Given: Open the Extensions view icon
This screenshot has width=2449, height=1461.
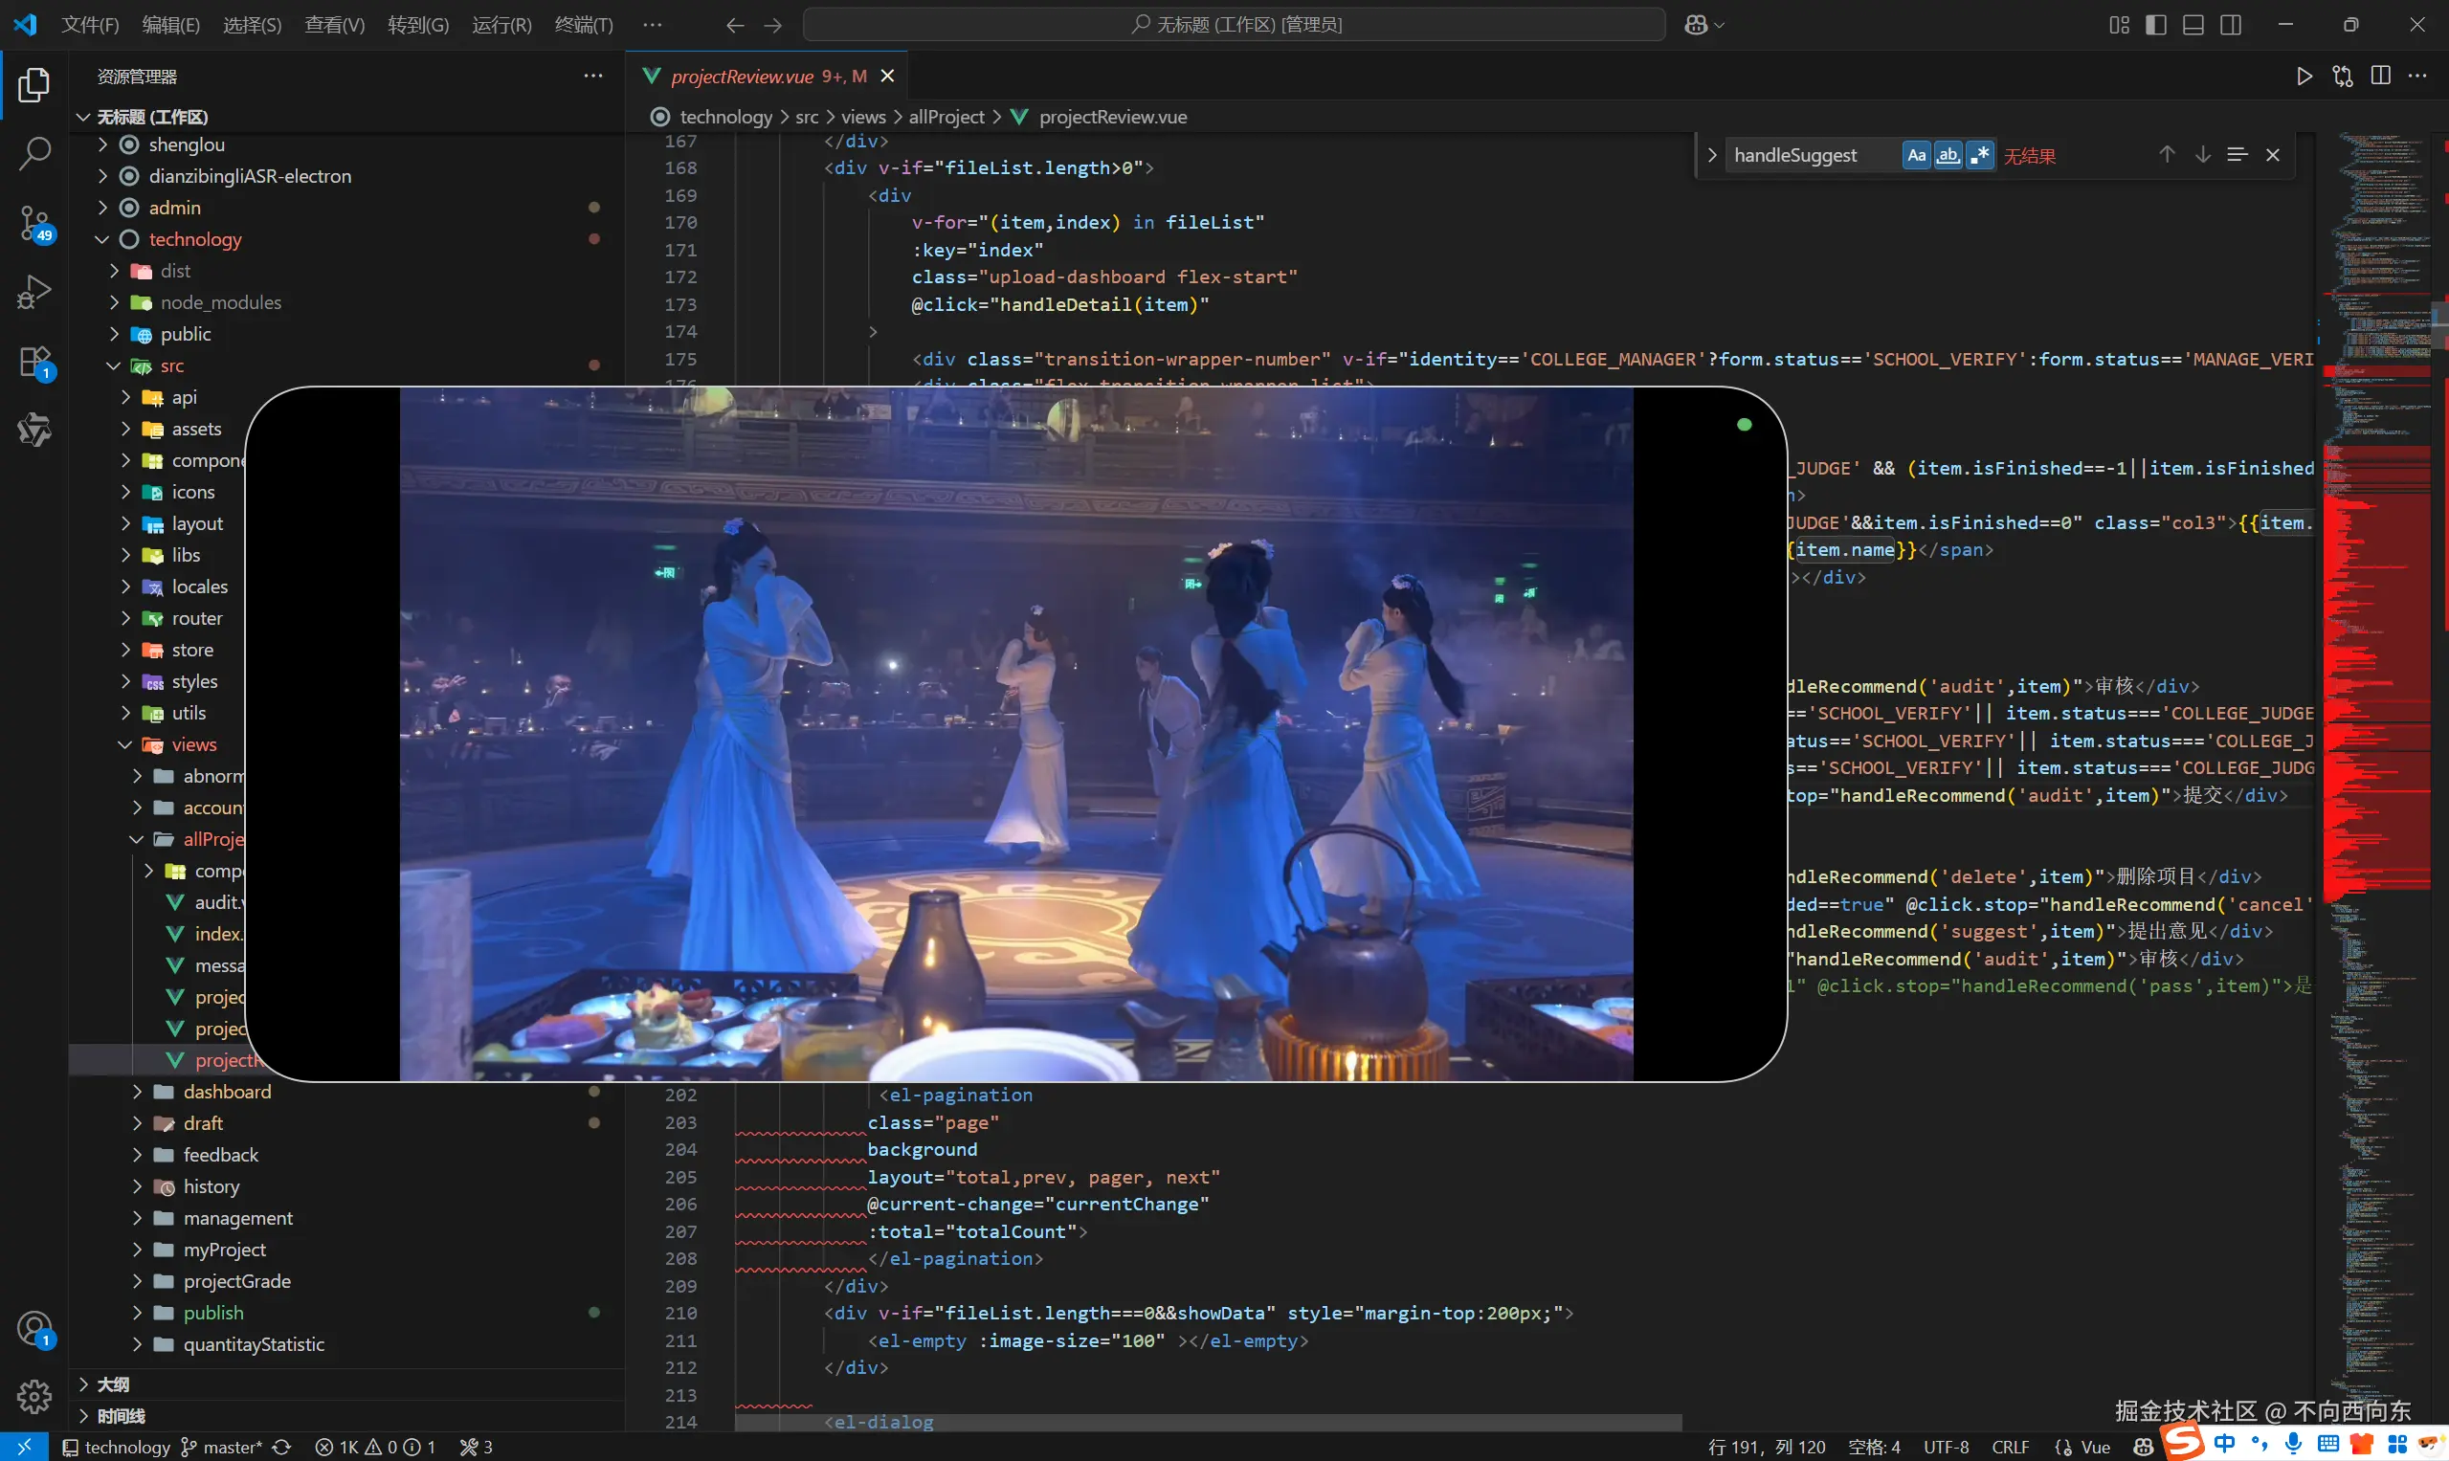Looking at the screenshot, I should click(x=34, y=362).
